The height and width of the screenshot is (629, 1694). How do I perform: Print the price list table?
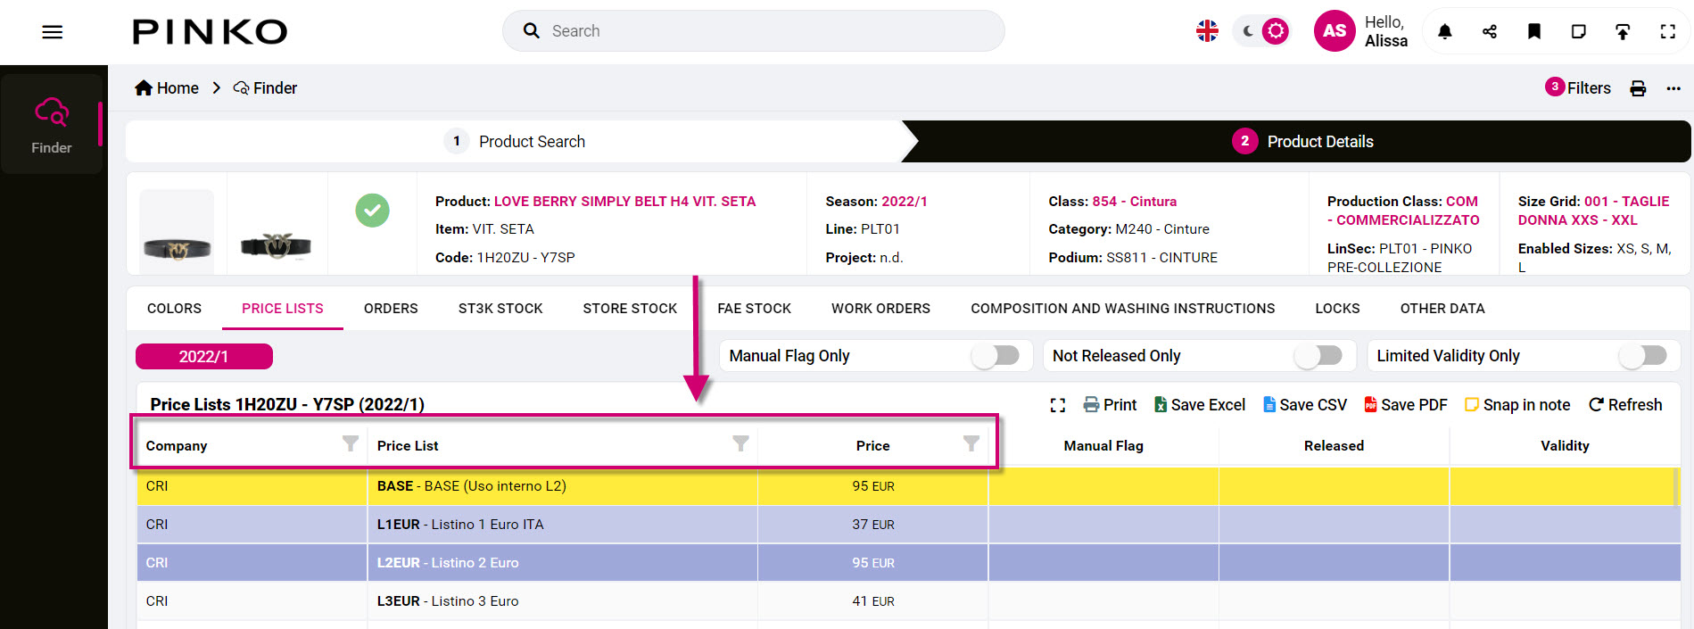(x=1110, y=405)
